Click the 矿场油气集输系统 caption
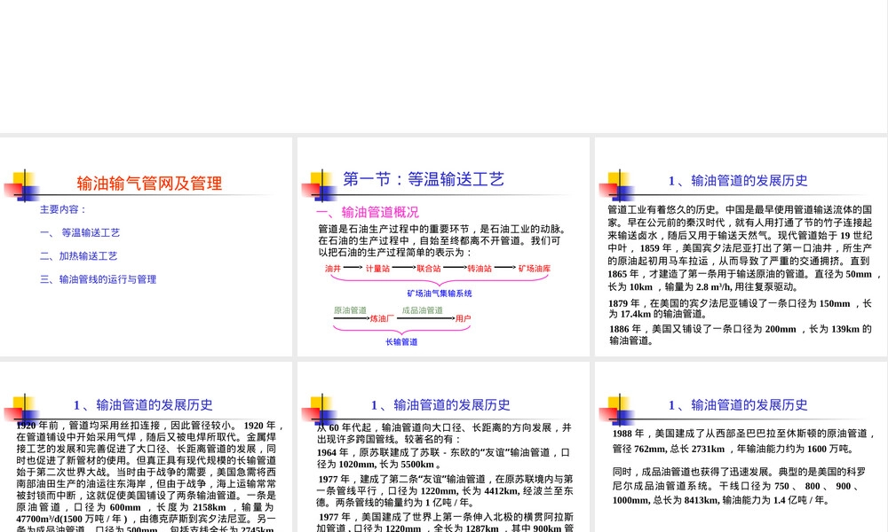This screenshot has width=888, height=532. 440,293
